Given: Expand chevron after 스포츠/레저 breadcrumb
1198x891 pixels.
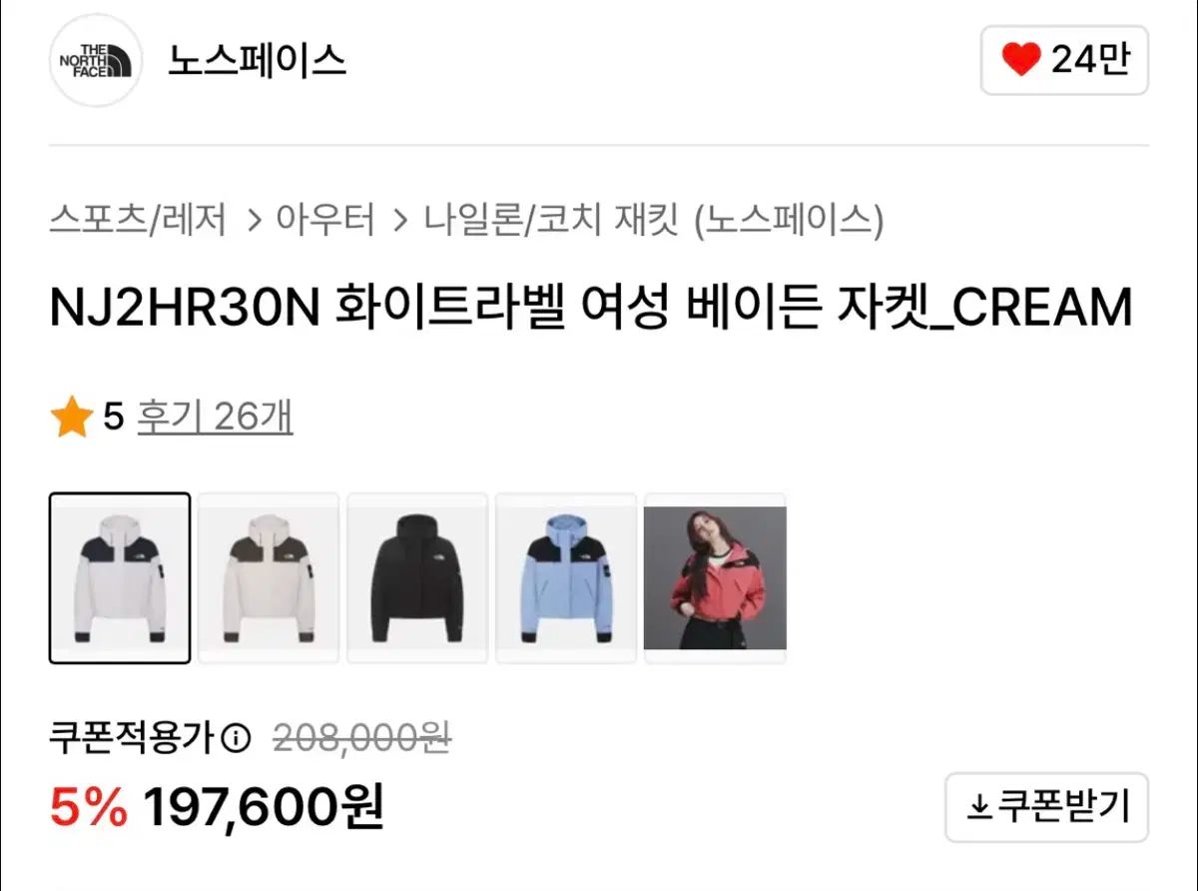Looking at the screenshot, I should tap(253, 220).
